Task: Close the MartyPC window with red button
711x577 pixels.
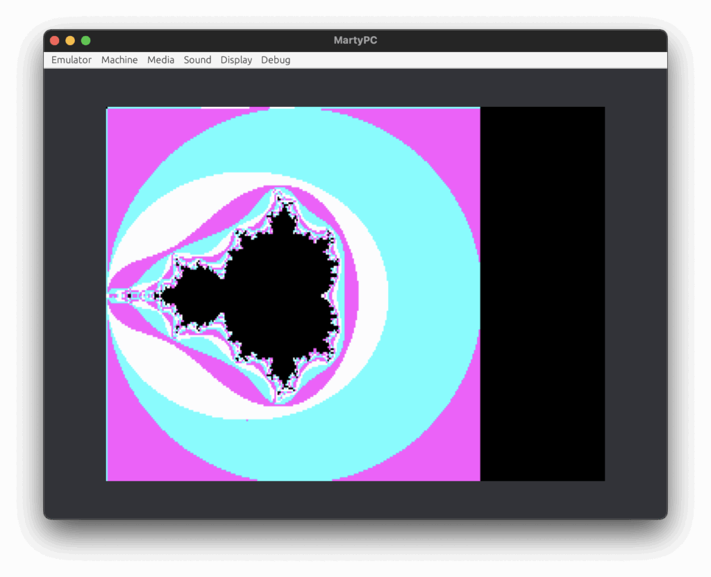Action: [54, 40]
